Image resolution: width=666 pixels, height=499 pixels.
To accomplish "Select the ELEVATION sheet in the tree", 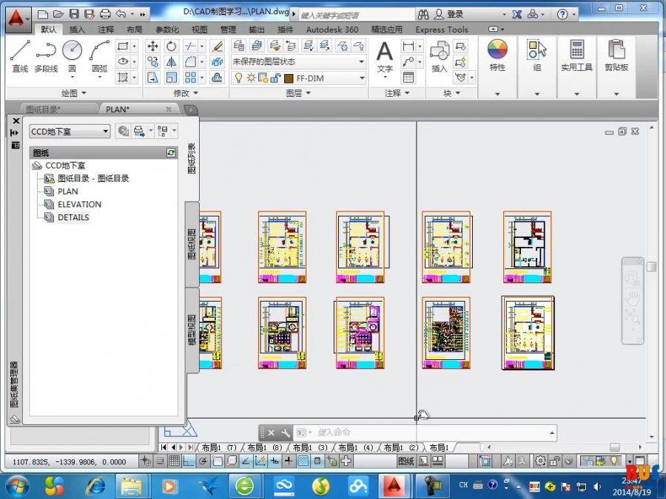I will point(79,204).
